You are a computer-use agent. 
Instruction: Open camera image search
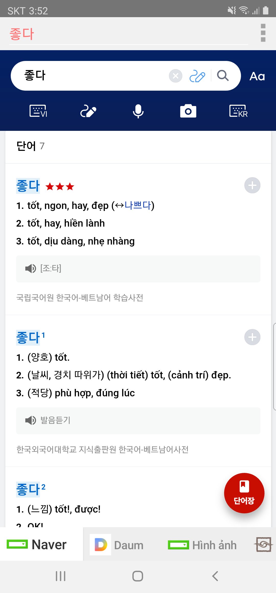tap(188, 111)
